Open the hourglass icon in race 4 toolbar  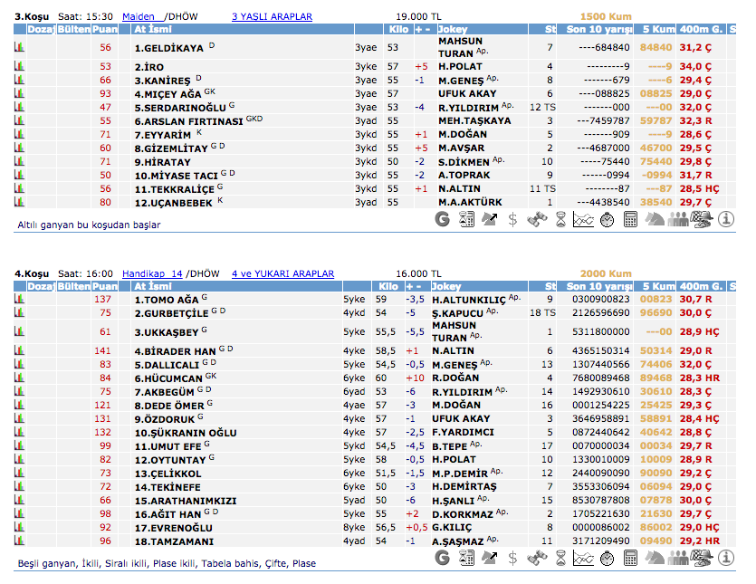click(560, 558)
